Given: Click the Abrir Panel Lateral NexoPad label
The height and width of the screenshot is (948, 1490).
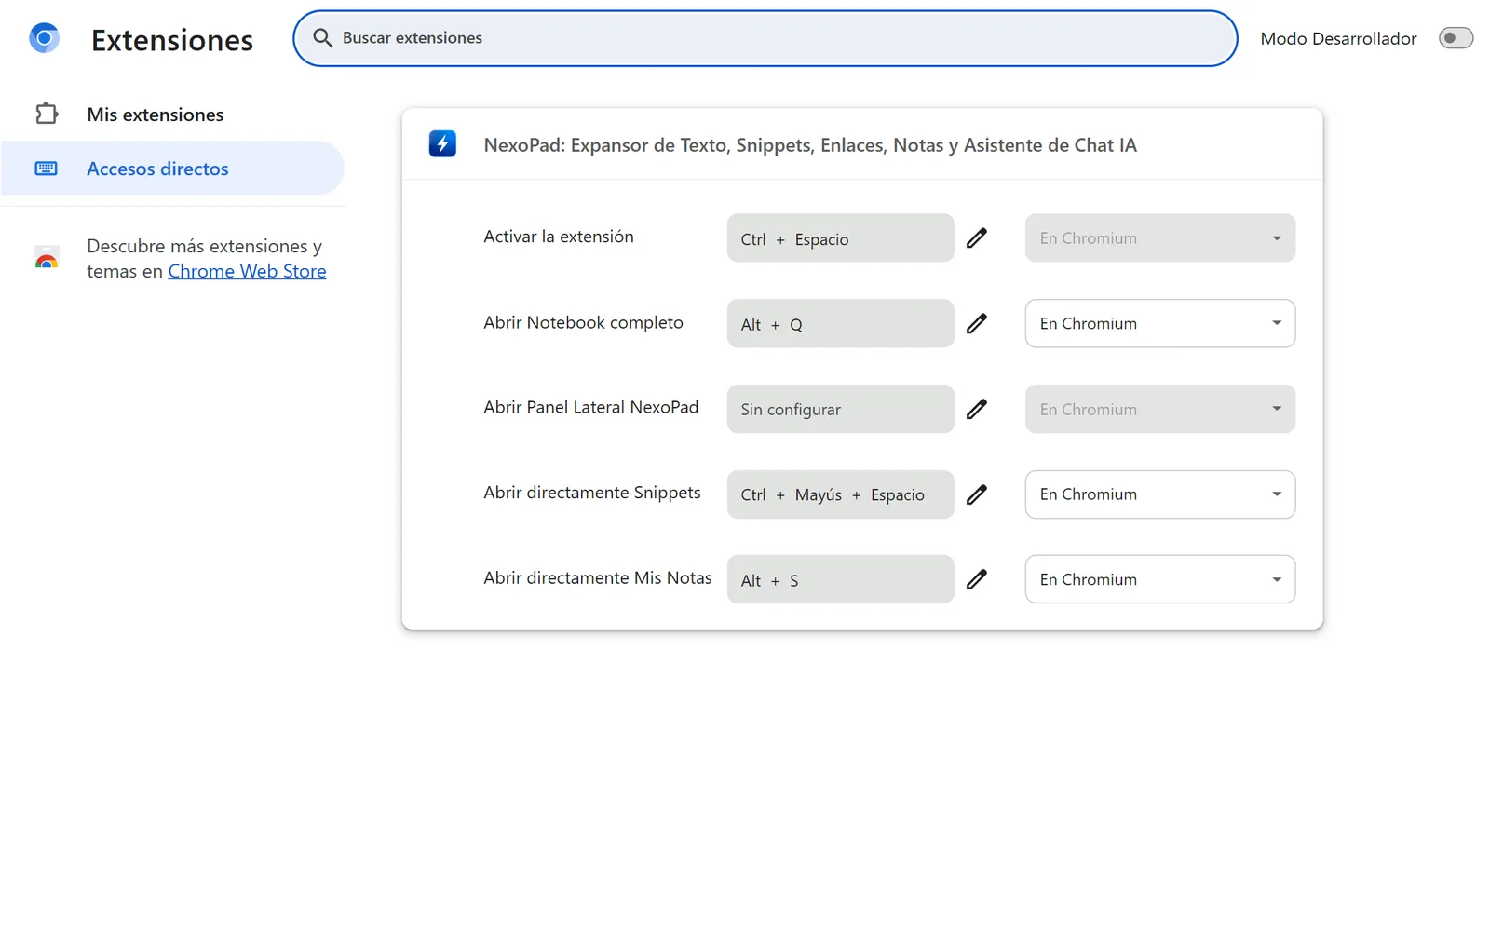Looking at the screenshot, I should pos(590,407).
